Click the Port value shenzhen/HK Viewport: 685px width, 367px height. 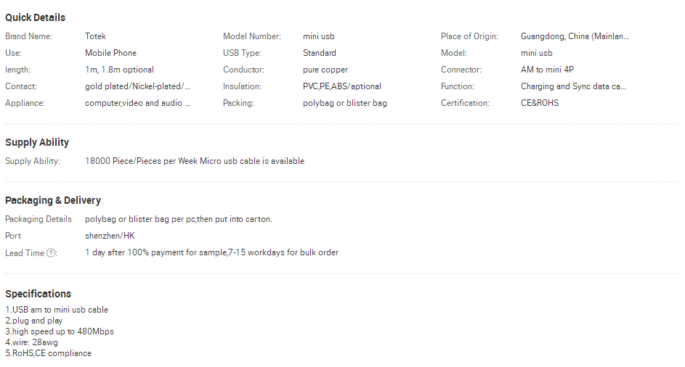[110, 236]
